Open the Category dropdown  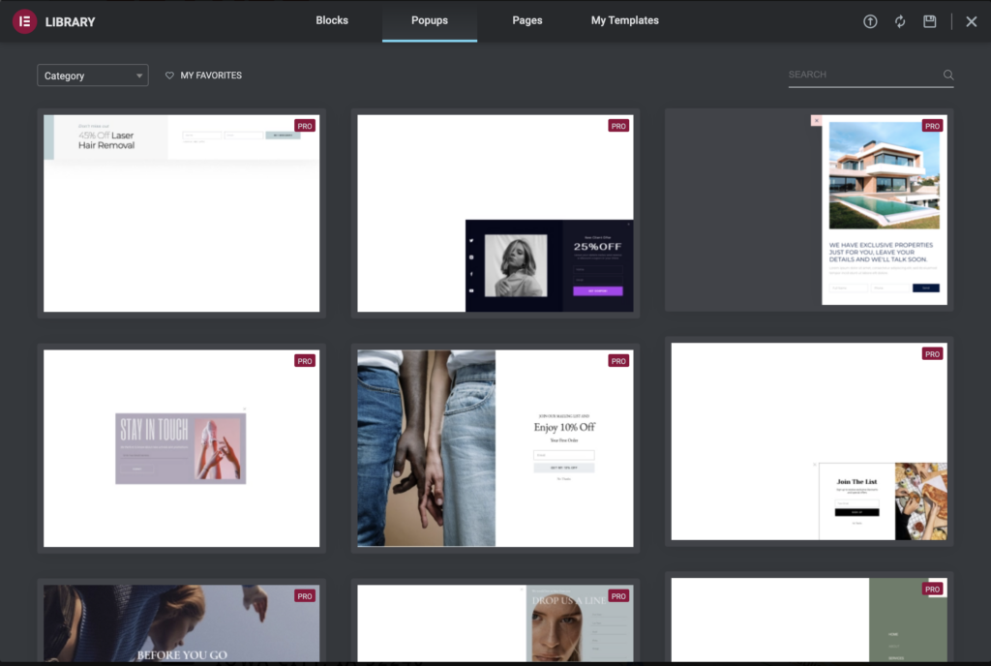pyautogui.click(x=93, y=76)
